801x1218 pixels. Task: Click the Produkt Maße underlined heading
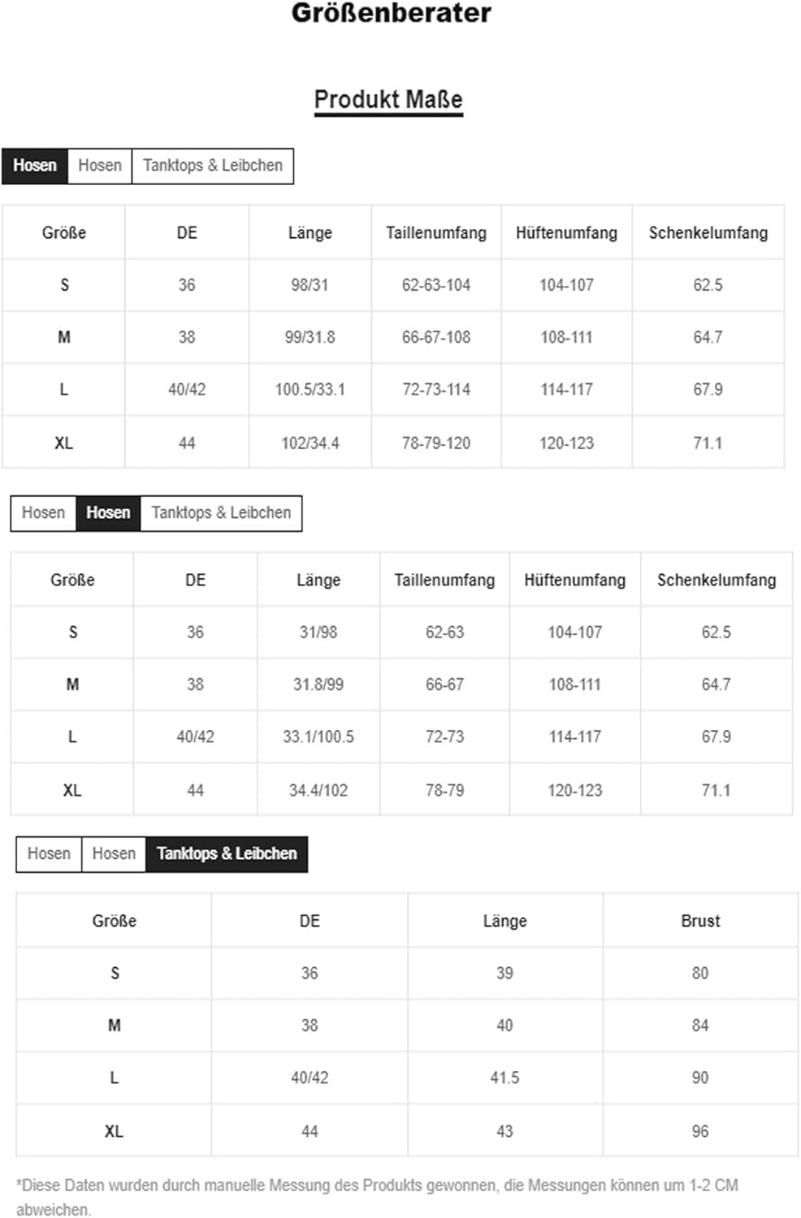(388, 100)
